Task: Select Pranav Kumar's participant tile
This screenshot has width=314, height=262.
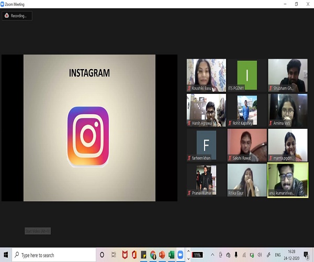Action: tap(206, 180)
